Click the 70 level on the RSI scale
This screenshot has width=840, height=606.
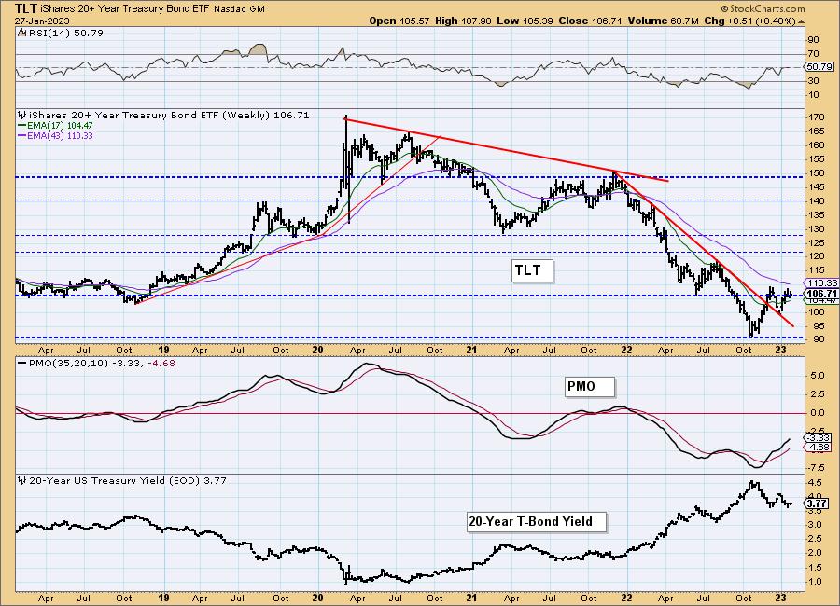coord(813,54)
